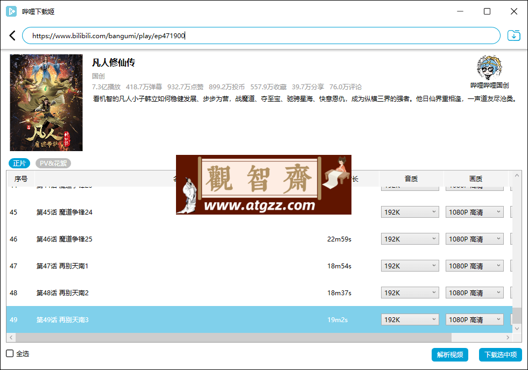
Task: Click the duration 19m2s cell
Action: coord(337,319)
